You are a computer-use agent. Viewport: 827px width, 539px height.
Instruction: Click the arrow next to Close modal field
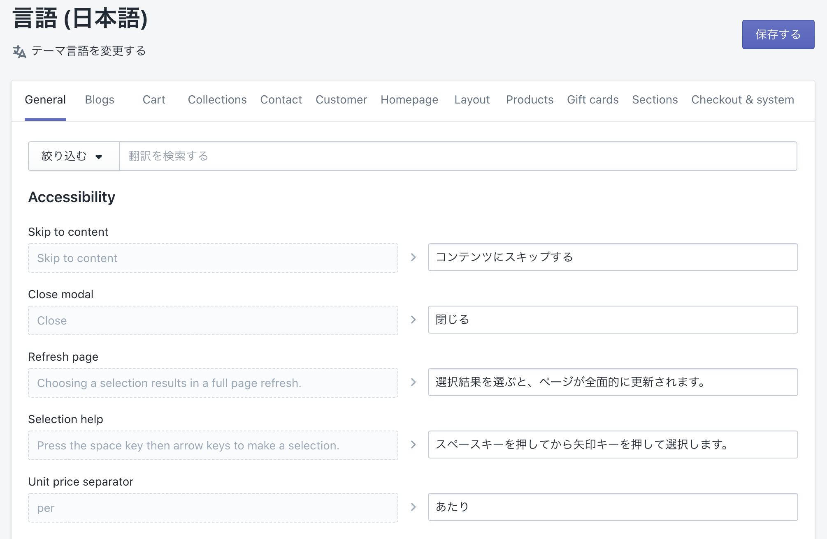coord(413,320)
